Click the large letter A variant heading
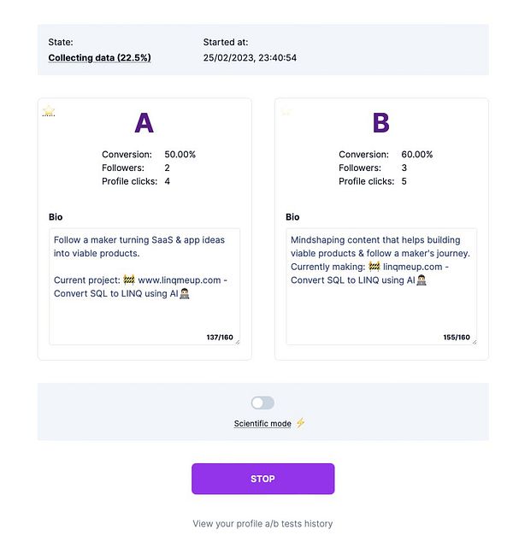Screen dimensions: 513x547 pyautogui.click(x=144, y=124)
